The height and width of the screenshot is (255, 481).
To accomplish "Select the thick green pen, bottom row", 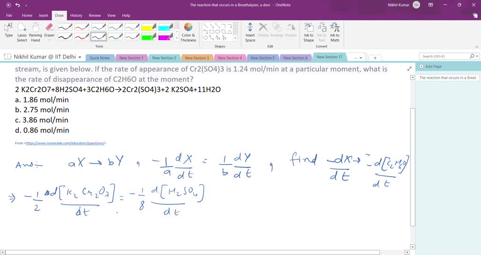I will (x=116, y=37).
